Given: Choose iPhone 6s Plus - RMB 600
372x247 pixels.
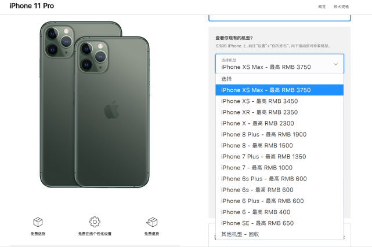Looking at the screenshot, I should (280, 179).
